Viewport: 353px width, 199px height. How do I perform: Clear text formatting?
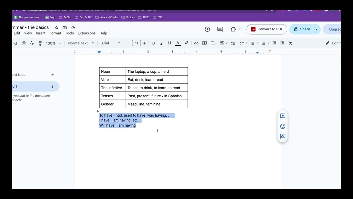click(x=290, y=43)
